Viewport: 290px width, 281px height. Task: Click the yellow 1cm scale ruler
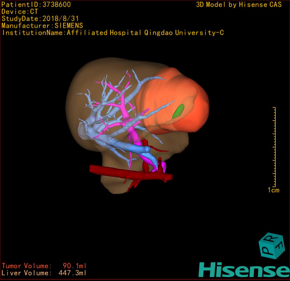pos(274,147)
